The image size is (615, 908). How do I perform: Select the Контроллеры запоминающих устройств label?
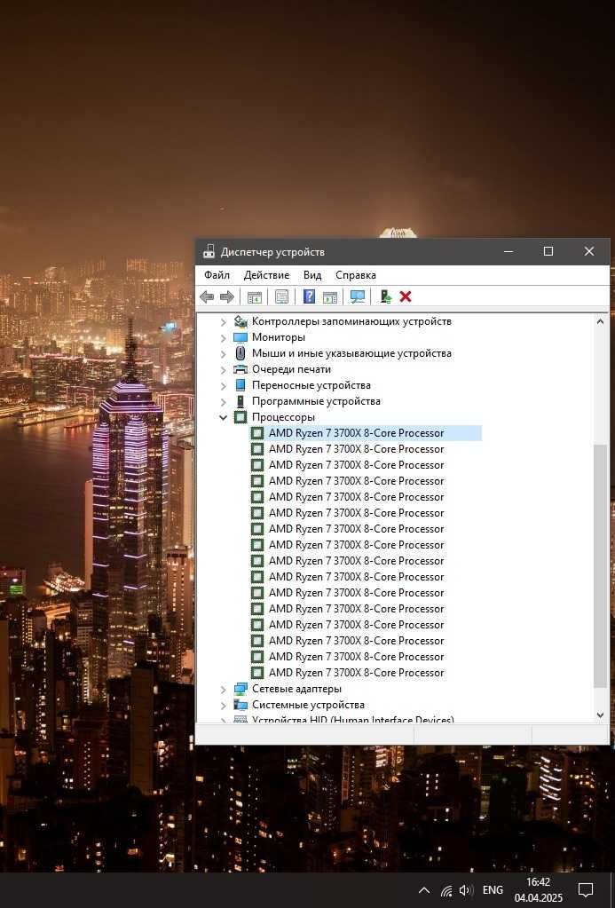[351, 321]
